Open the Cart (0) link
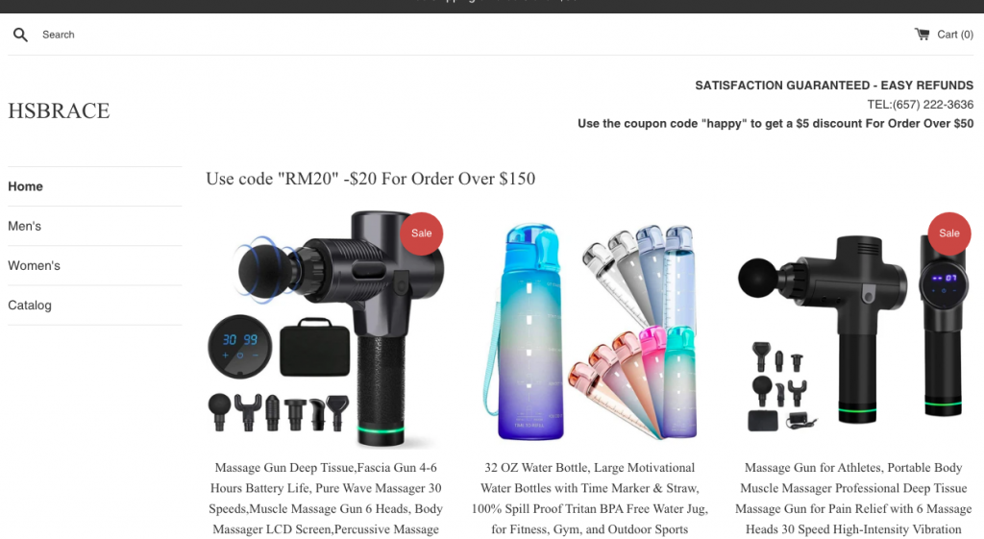Image resolution: width=984 pixels, height=539 pixels. point(944,35)
